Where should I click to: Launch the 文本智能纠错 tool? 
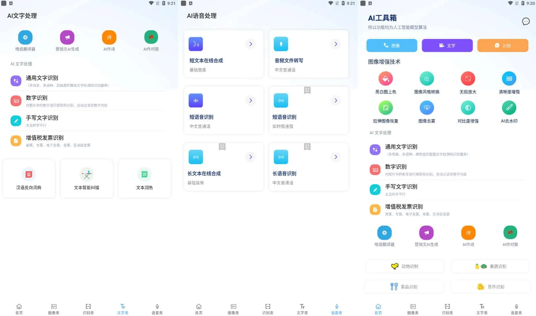pos(86,178)
